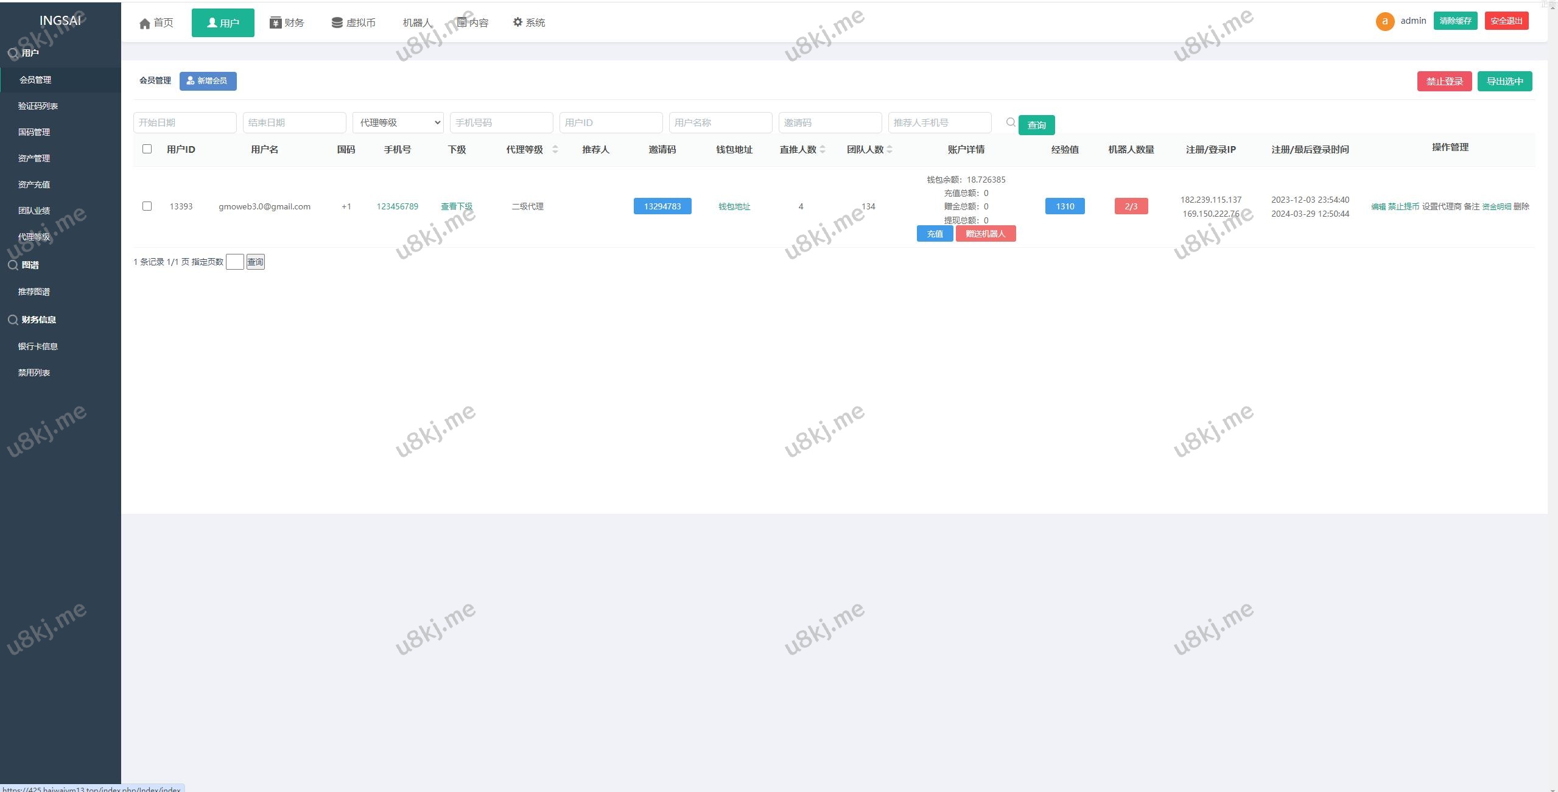Expand the 代理等级 filter dropdown
This screenshot has height=792, width=1558.
pos(398,122)
